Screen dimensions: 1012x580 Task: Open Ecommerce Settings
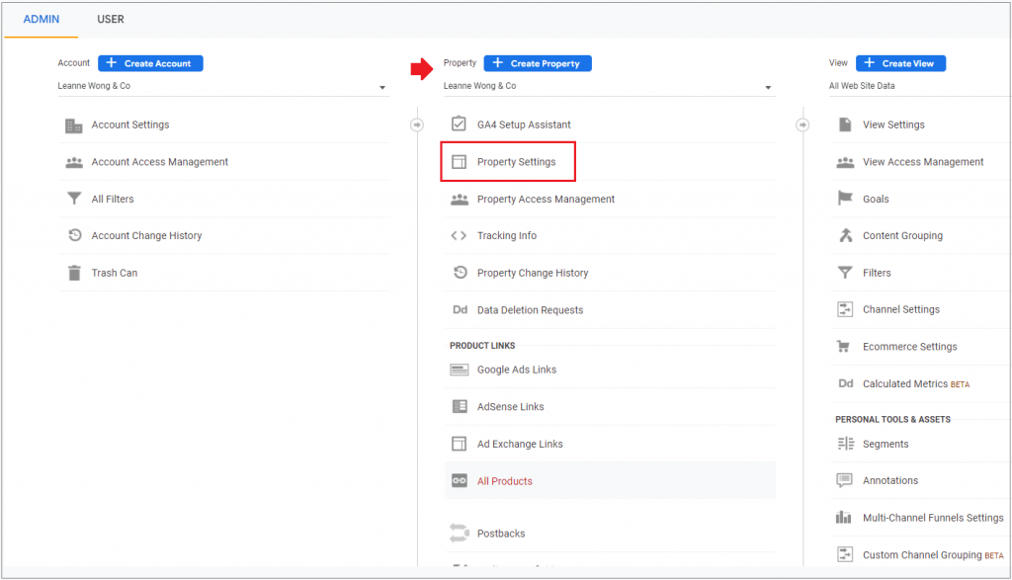pyautogui.click(x=910, y=347)
